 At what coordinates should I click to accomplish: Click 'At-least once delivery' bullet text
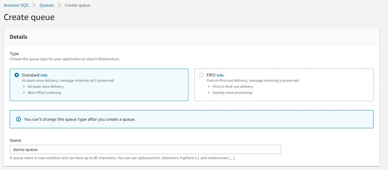coord(46,87)
